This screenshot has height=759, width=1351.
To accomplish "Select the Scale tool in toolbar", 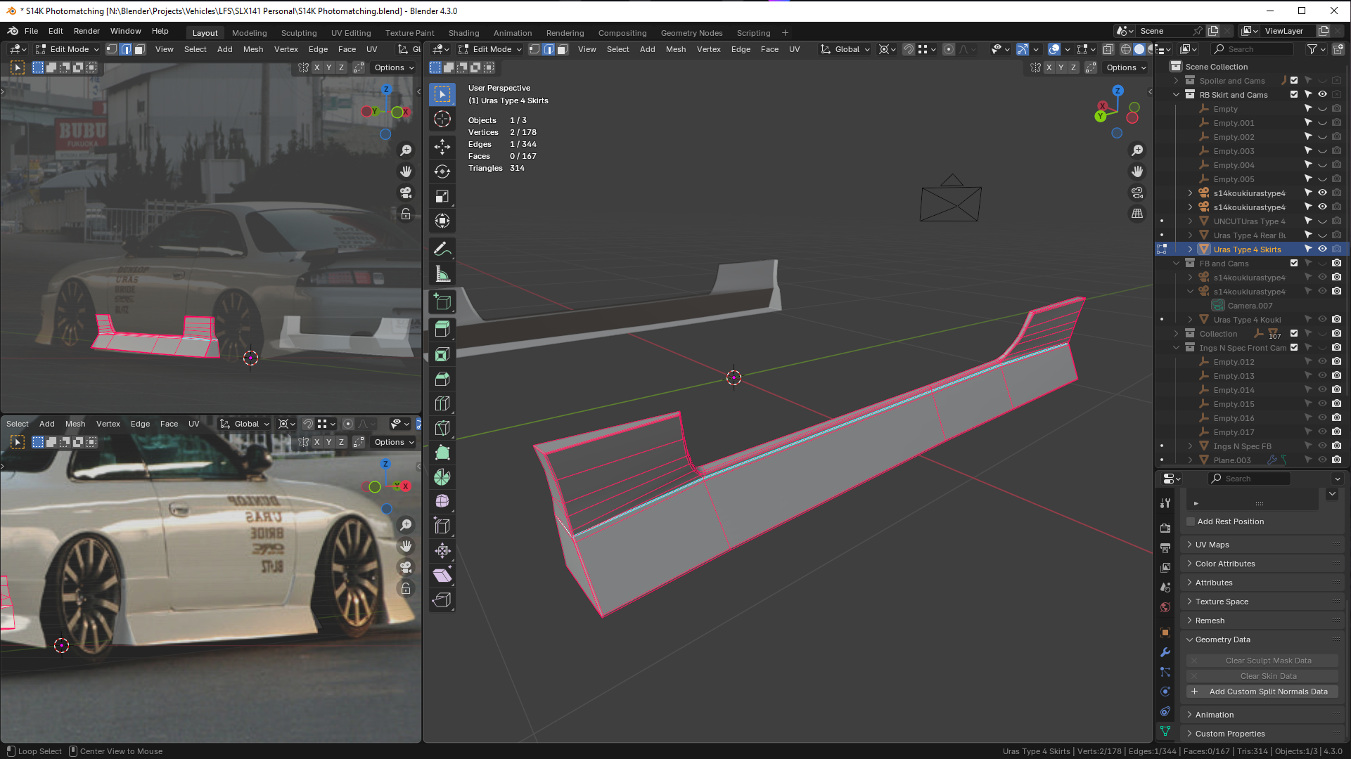I will click(442, 196).
